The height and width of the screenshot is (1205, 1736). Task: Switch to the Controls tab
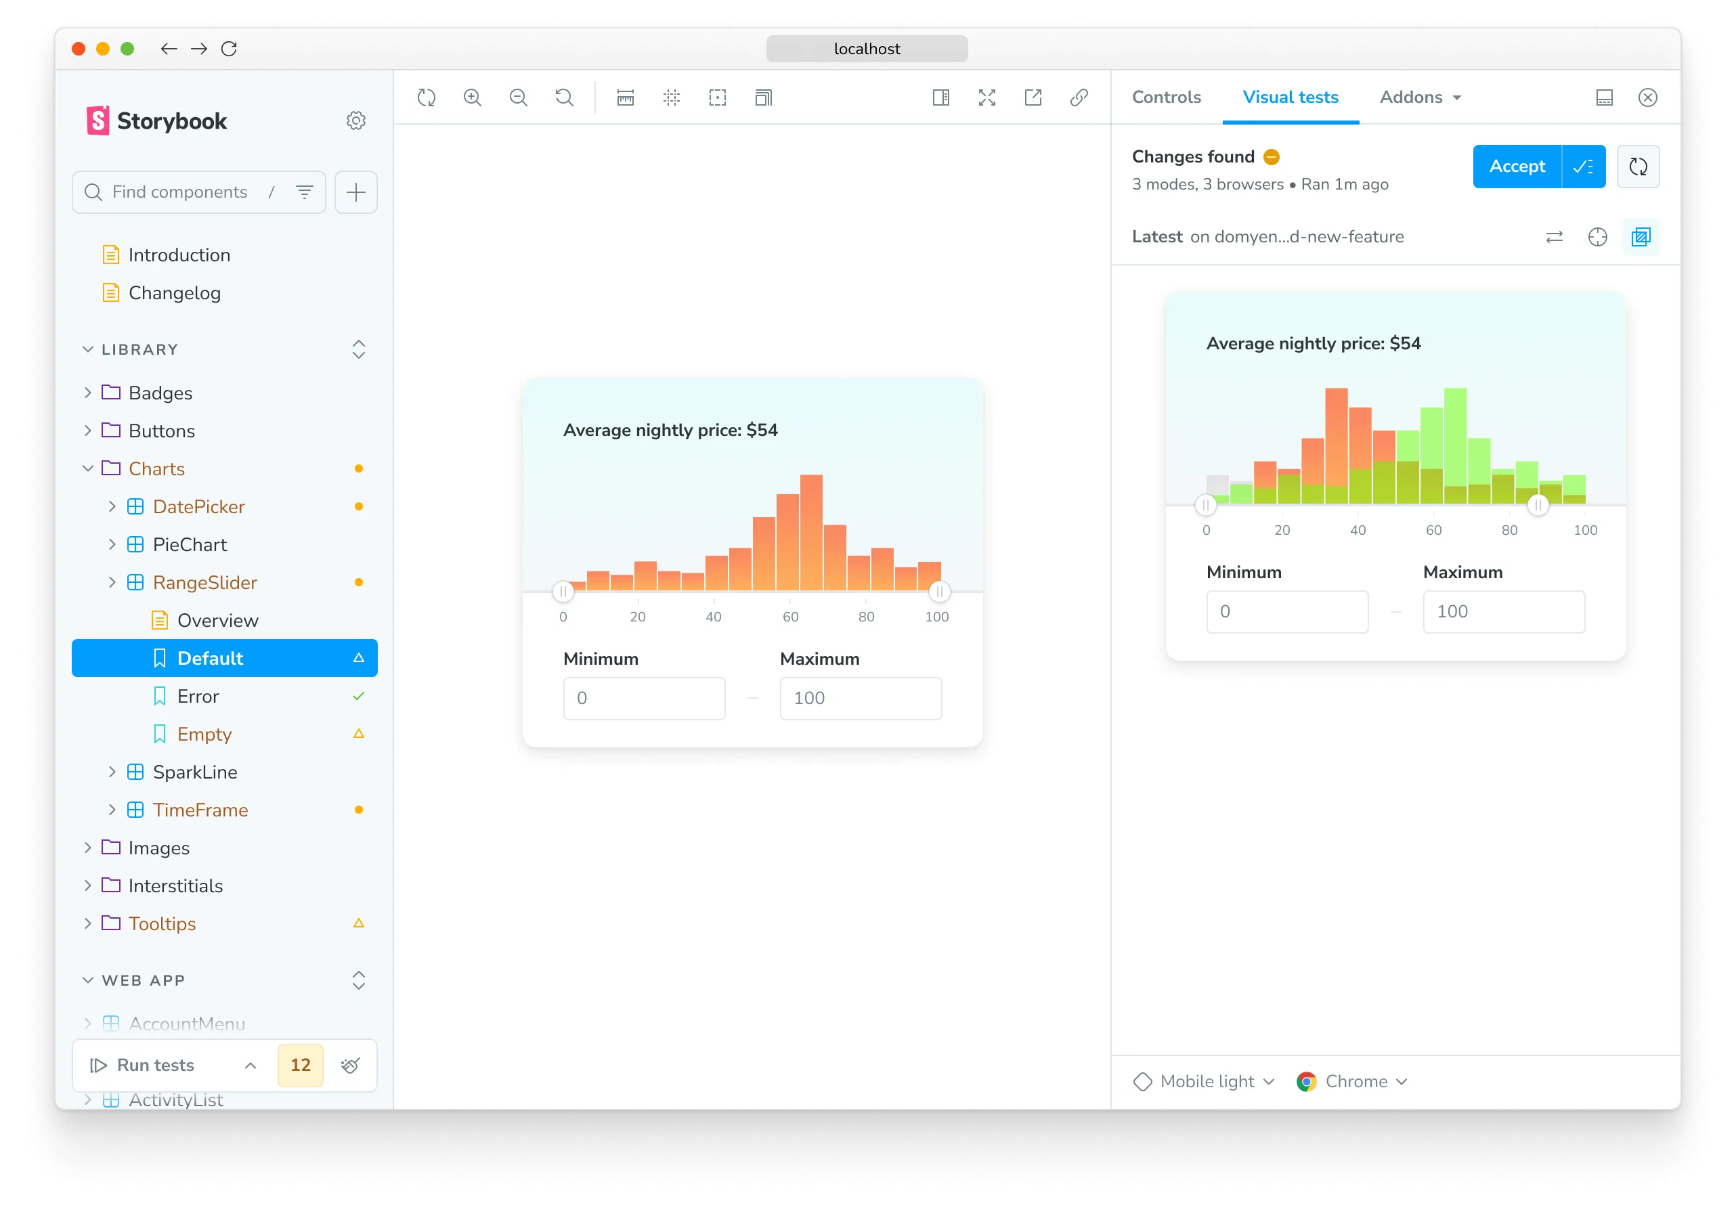(1166, 97)
